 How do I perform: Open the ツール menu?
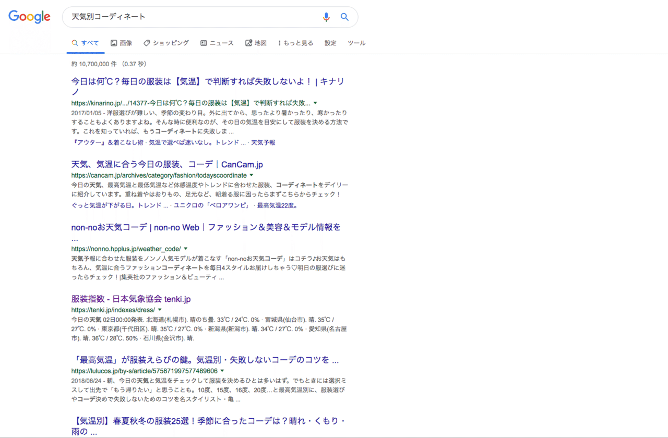[356, 42]
